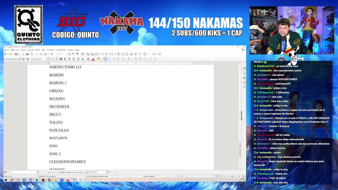Select the Insert line tool
The width and height of the screenshot is (338, 190).
tap(150, 54)
